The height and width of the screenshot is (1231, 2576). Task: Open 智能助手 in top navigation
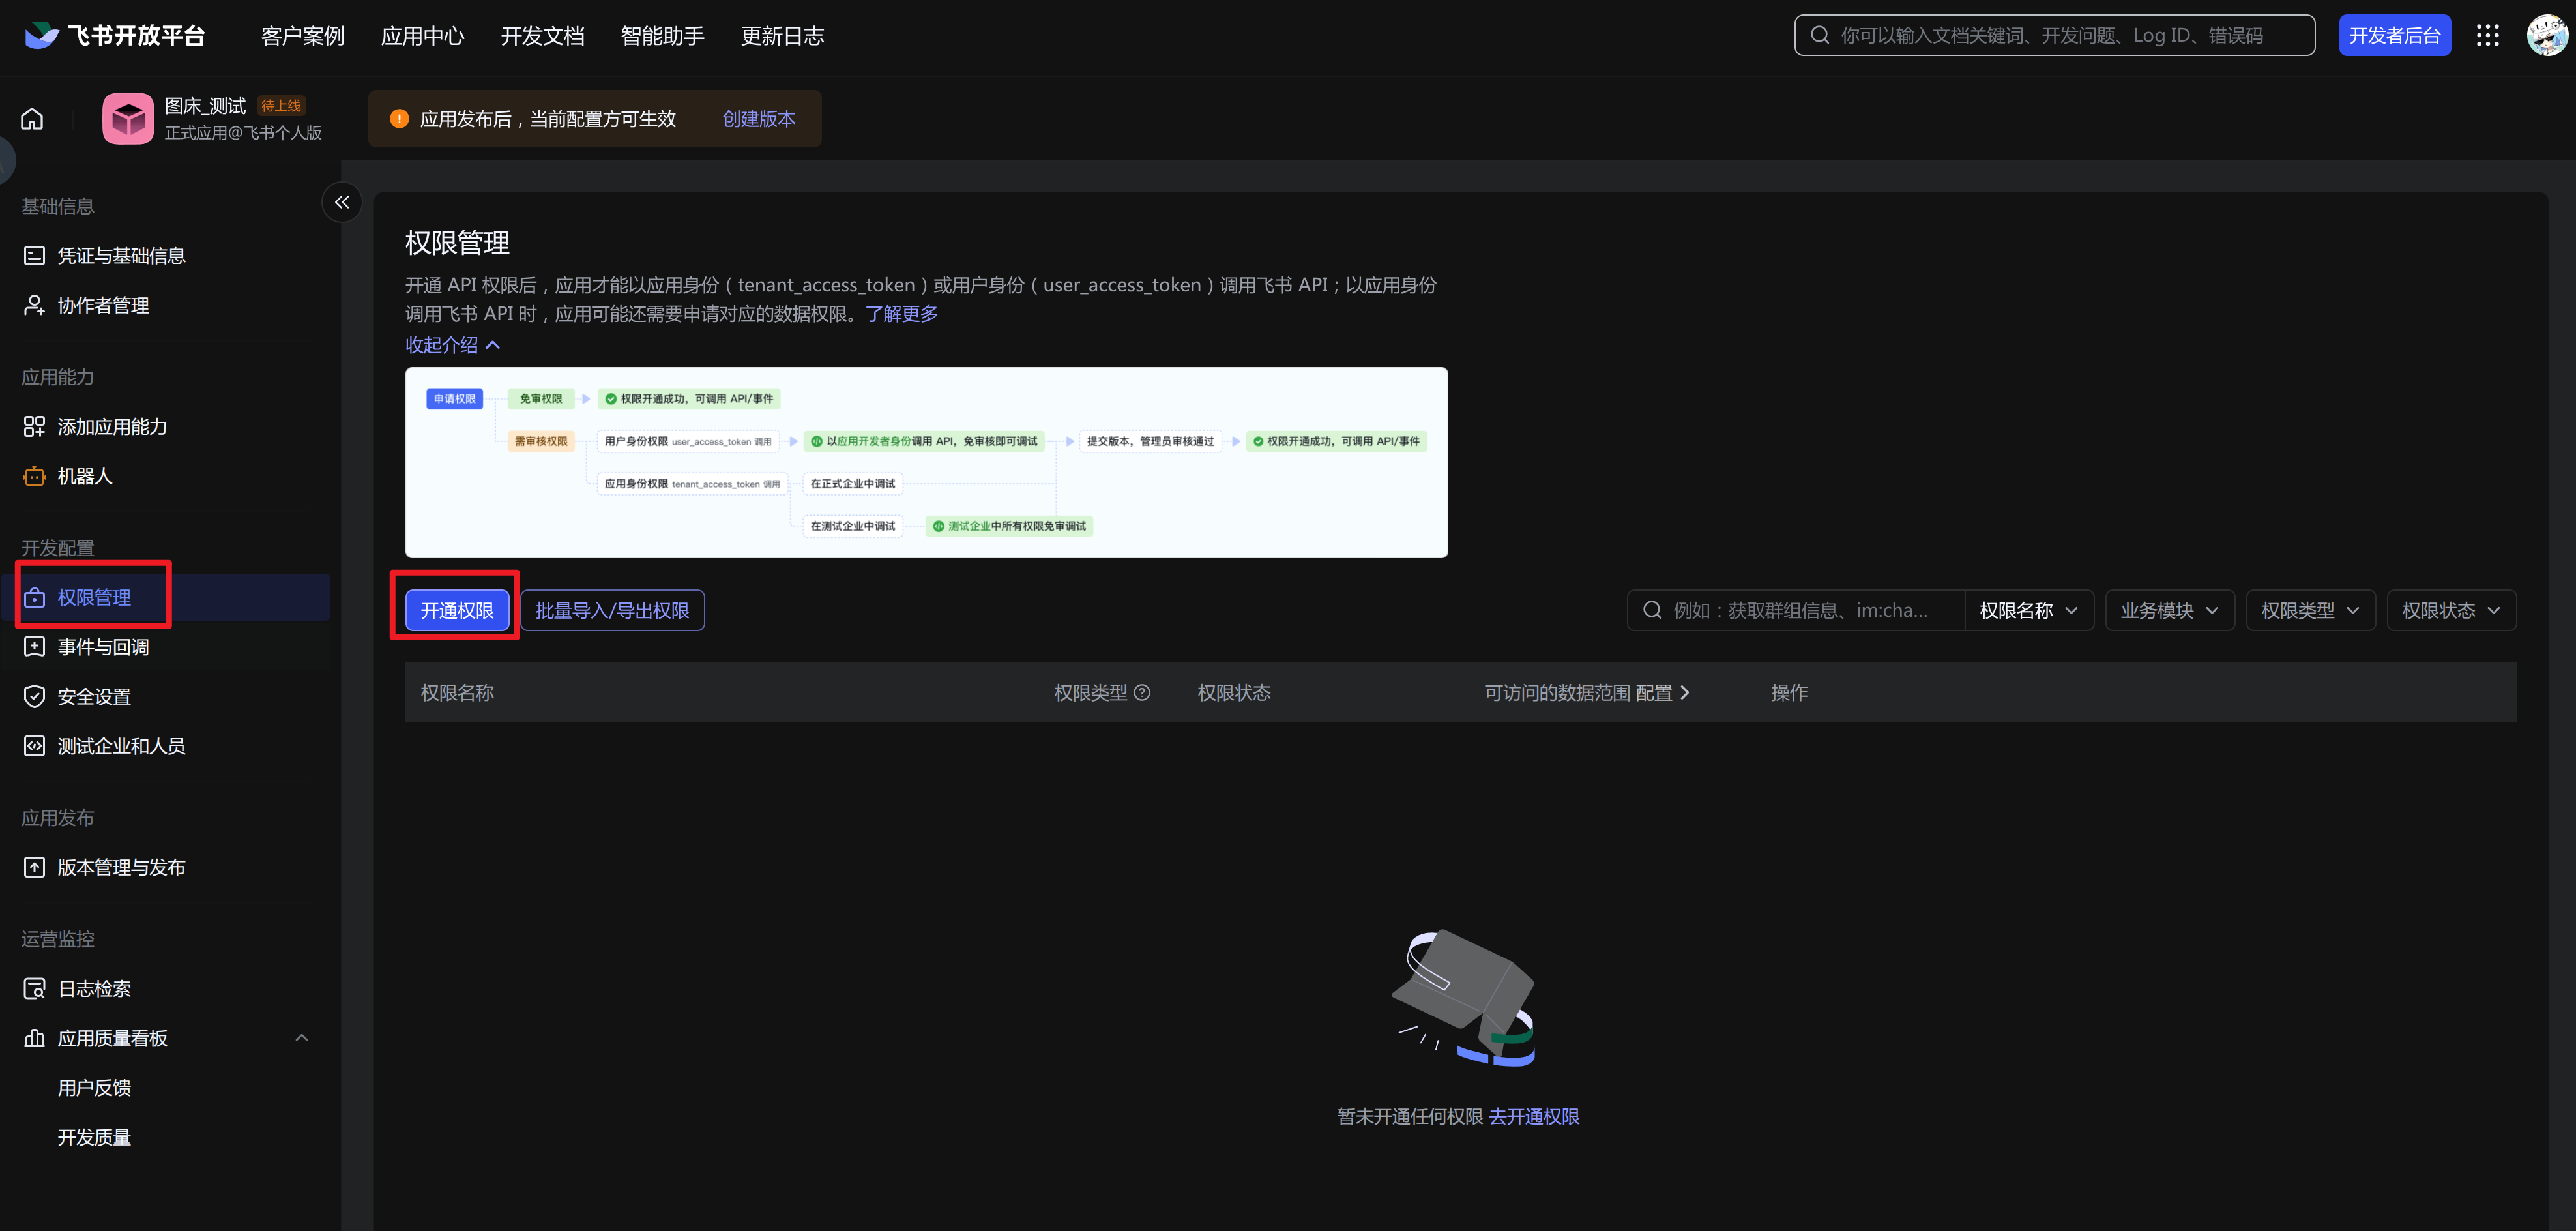point(663,36)
